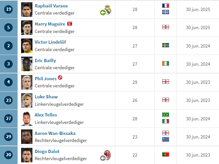The width and height of the screenshot is (219, 164).
Task: Click the captain armband icon beside Harry Maguire
Action: (x=69, y=24)
